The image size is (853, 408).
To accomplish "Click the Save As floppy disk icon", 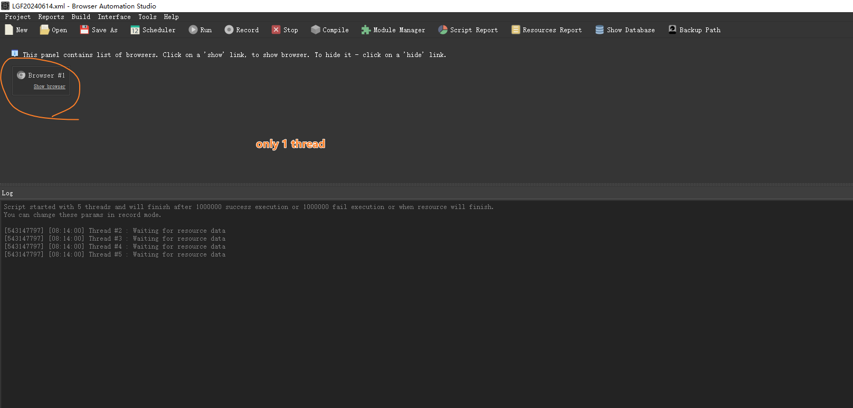I will coord(84,30).
